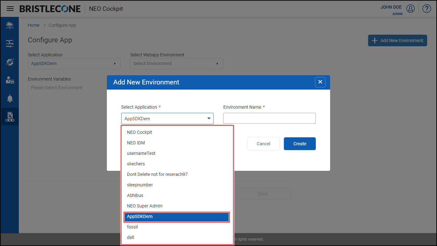Pick fossil from the application list

[x=177, y=227]
